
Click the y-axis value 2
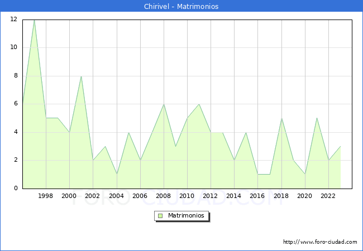pyautogui.click(x=16, y=160)
